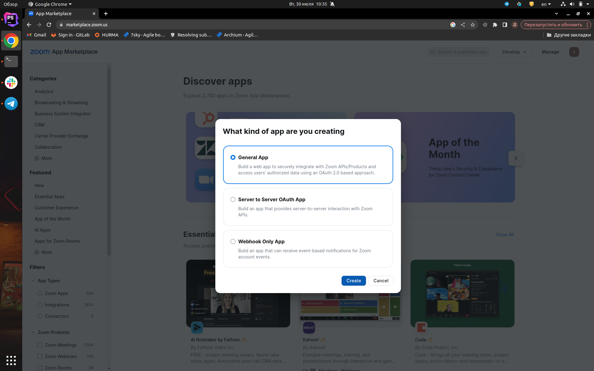Collapse the App Types filter section

coord(33,281)
